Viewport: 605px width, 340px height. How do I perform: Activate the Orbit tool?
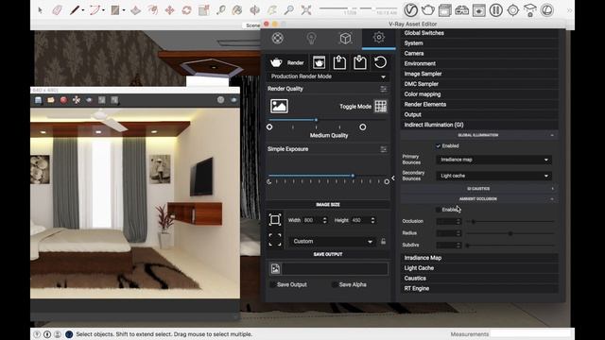click(x=254, y=10)
